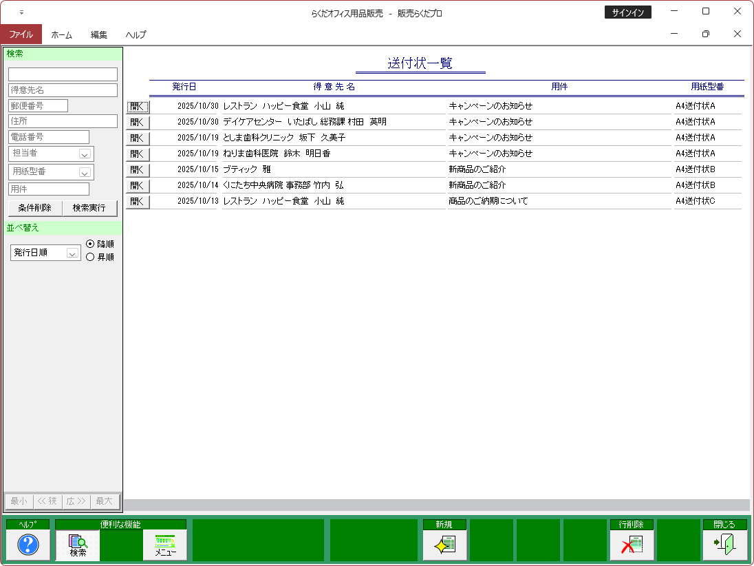Screen dimensions: 754x566
Task: Open the 発行日順 sort order dropdown
Action: click(72, 253)
